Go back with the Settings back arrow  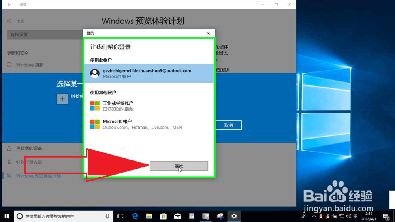click(9, 4)
